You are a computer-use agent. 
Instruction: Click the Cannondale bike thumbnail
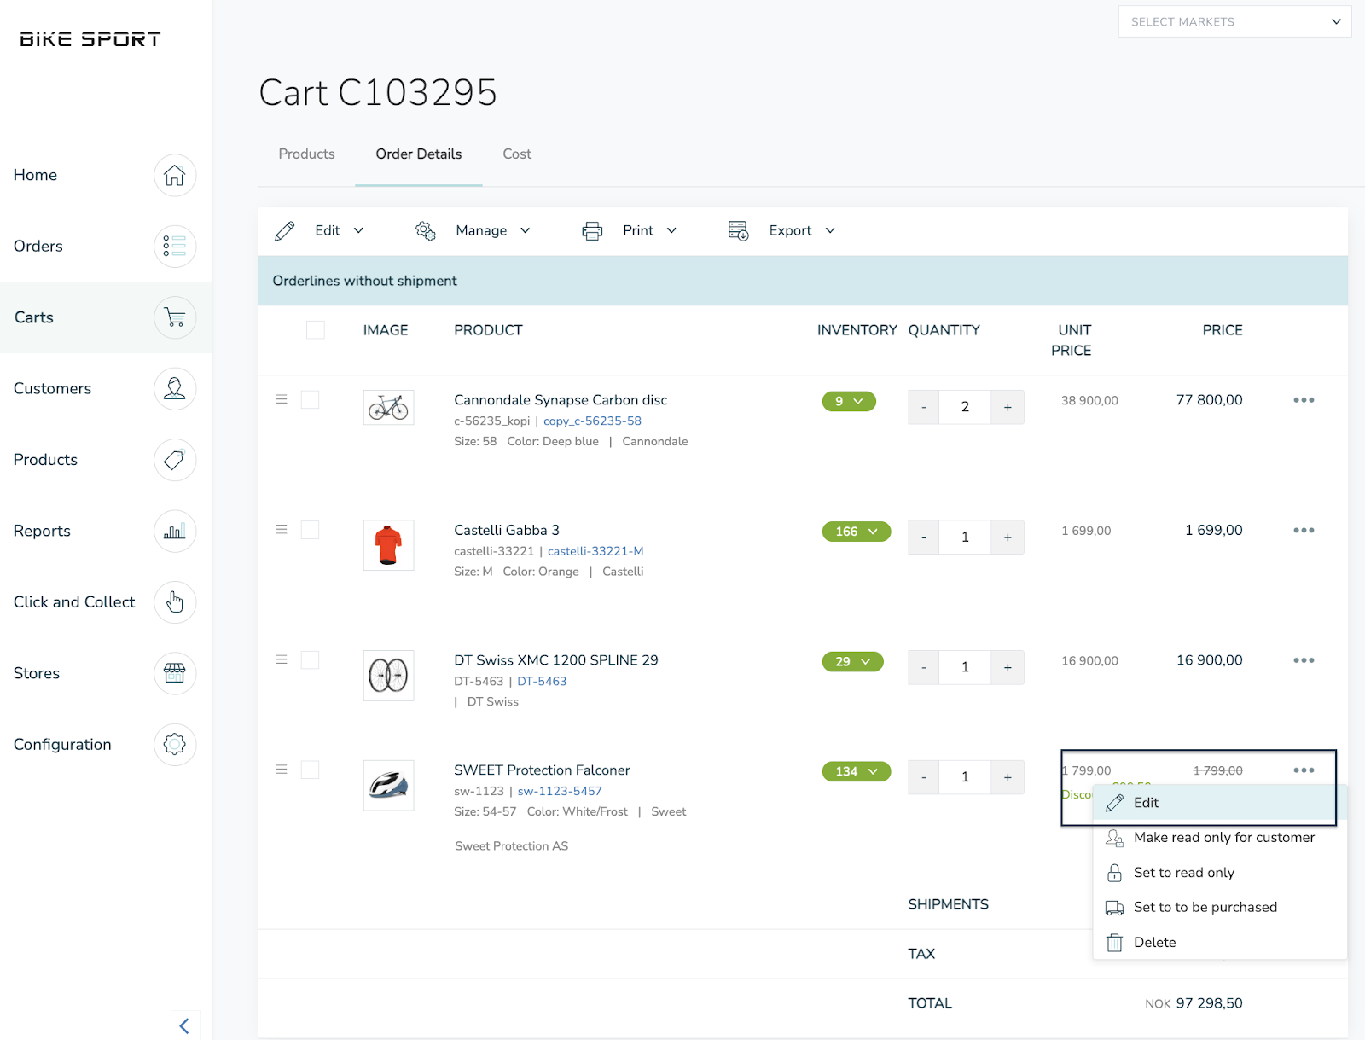tap(389, 408)
